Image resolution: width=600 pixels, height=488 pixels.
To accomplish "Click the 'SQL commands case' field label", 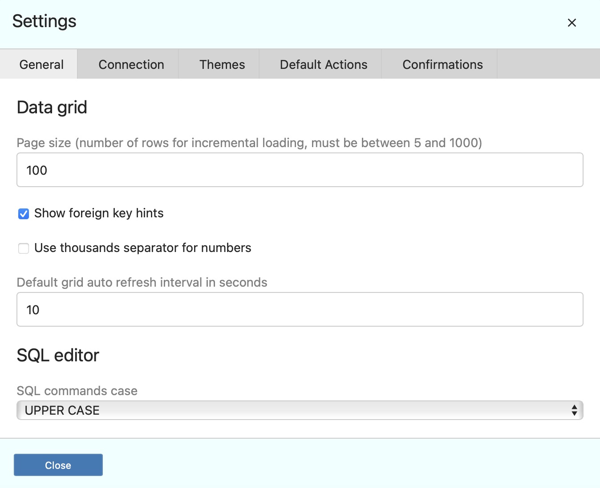I will pos(77,391).
